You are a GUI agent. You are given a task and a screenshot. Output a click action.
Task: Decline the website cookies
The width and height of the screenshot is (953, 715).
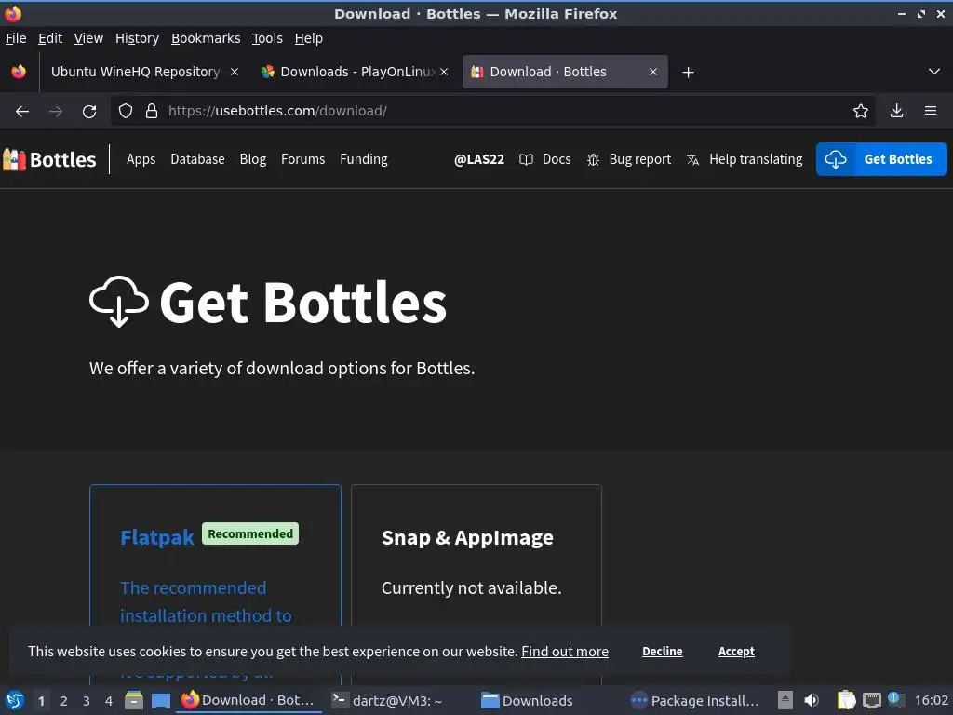click(x=663, y=651)
